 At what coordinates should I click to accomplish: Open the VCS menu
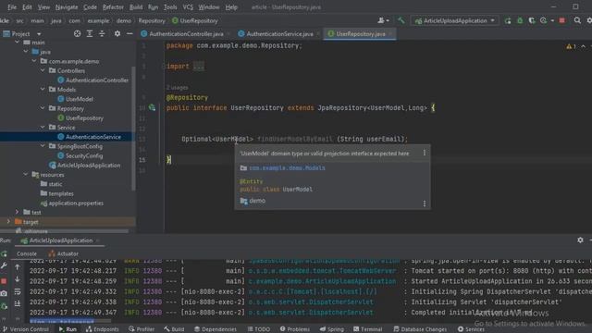click(x=188, y=6)
